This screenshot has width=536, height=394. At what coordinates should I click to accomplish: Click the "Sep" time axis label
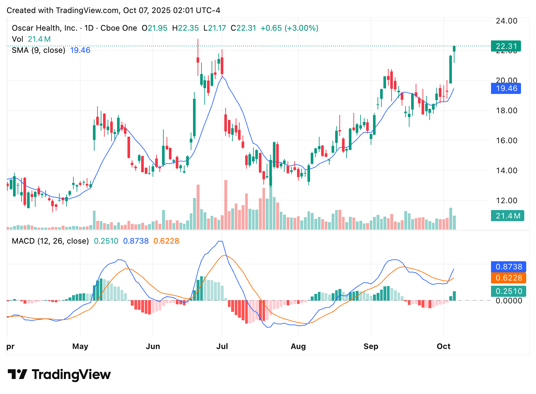[x=371, y=346]
